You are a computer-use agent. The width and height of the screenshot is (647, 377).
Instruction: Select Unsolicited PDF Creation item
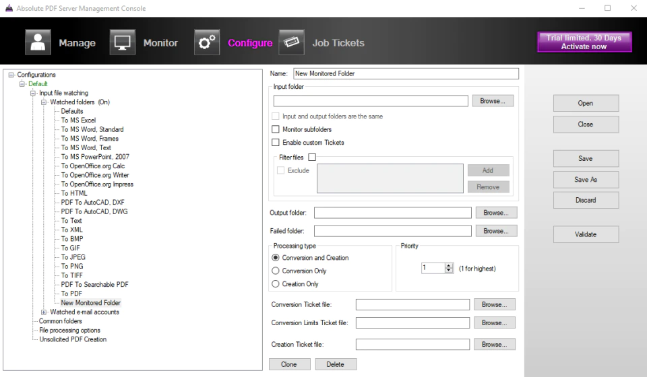coord(73,339)
